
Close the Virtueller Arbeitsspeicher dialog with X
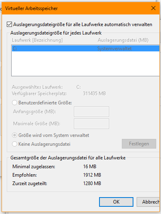point(153,8)
